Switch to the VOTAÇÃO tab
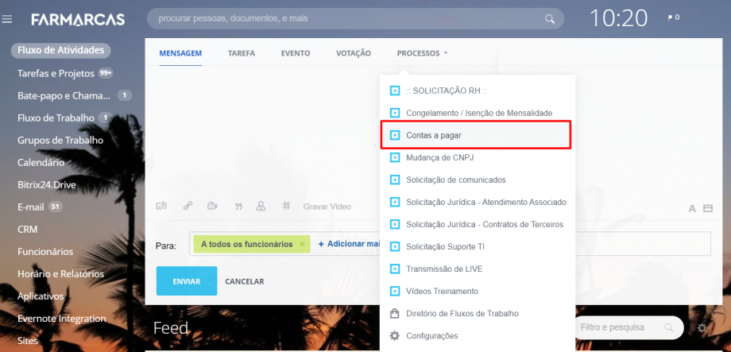Viewport: 731px width, 352px height. [354, 53]
